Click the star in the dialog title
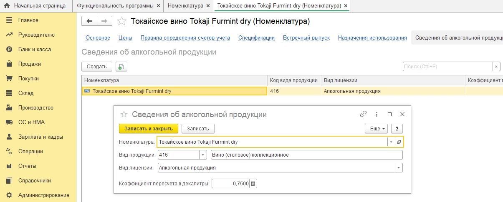Screen dimensions: 503x202 tap(124, 114)
